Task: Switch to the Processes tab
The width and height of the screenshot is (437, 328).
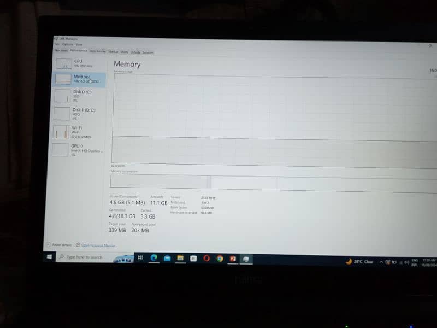Action: [61, 50]
